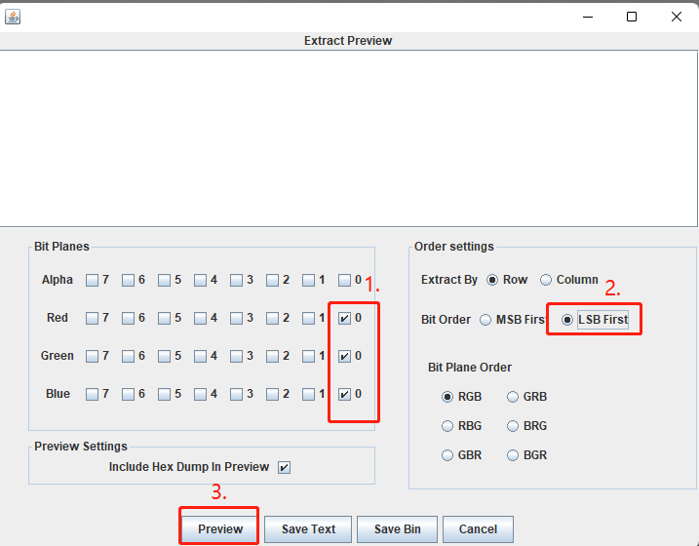Select GRB bit plane order
Viewport: 699px width, 546px height.
click(513, 397)
